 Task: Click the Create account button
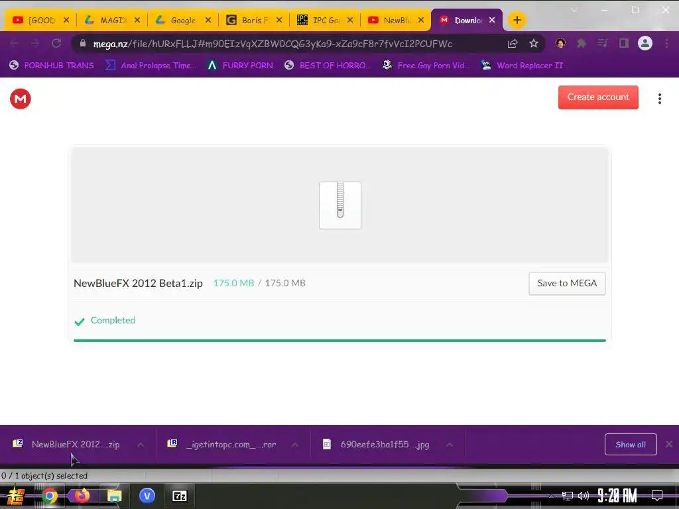pos(598,97)
